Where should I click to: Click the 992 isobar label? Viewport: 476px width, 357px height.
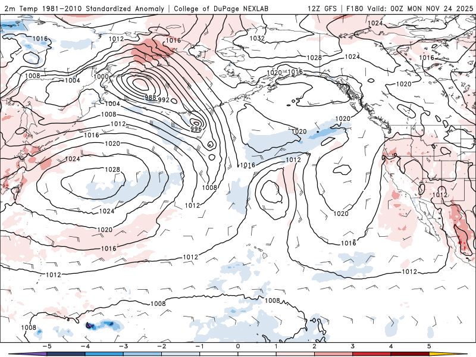click(164, 99)
